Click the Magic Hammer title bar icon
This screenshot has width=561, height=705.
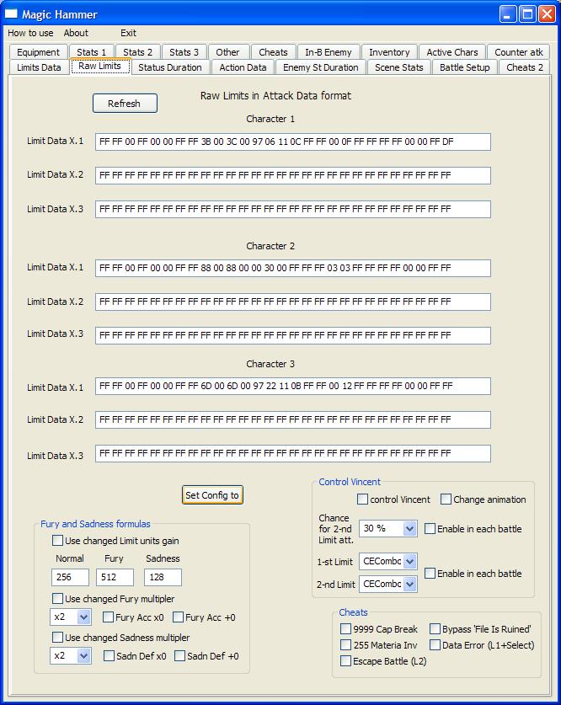coord(11,14)
